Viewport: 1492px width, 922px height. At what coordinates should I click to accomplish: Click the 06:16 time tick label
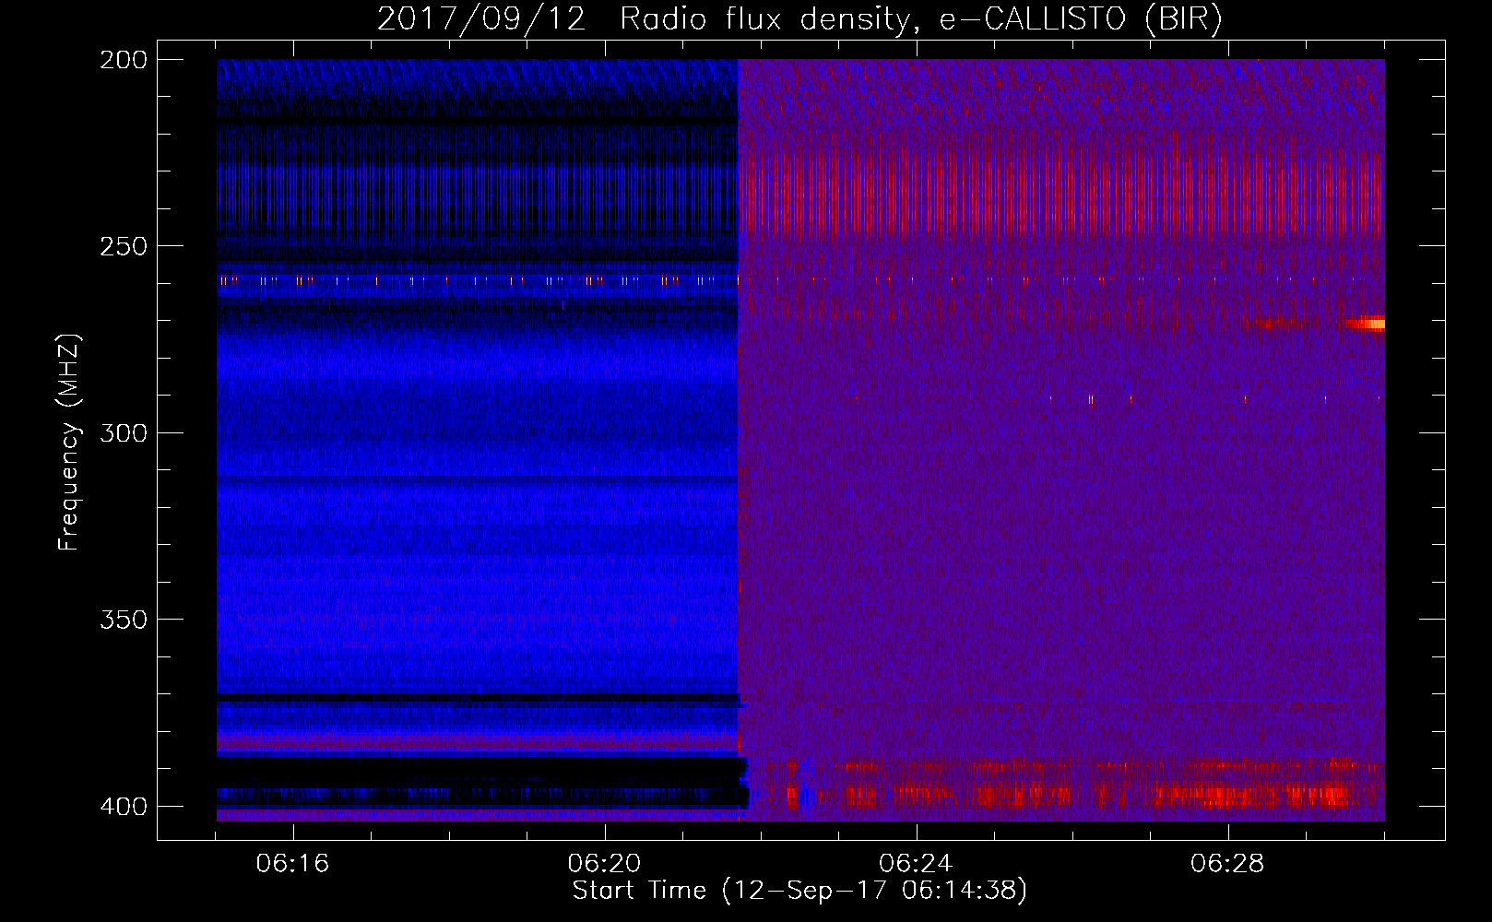pyautogui.click(x=293, y=864)
